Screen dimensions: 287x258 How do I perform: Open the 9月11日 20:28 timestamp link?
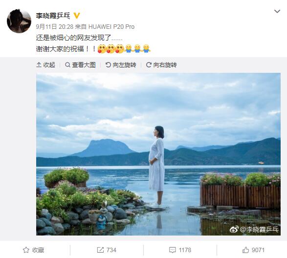pos(55,27)
